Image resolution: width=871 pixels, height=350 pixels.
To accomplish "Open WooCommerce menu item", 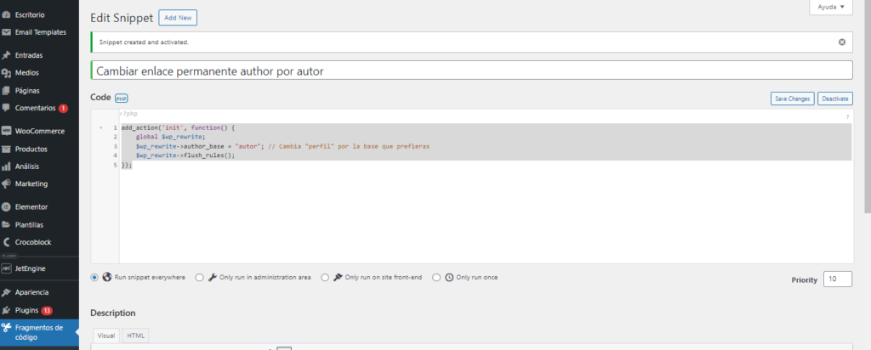I will pyautogui.click(x=39, y=132).
